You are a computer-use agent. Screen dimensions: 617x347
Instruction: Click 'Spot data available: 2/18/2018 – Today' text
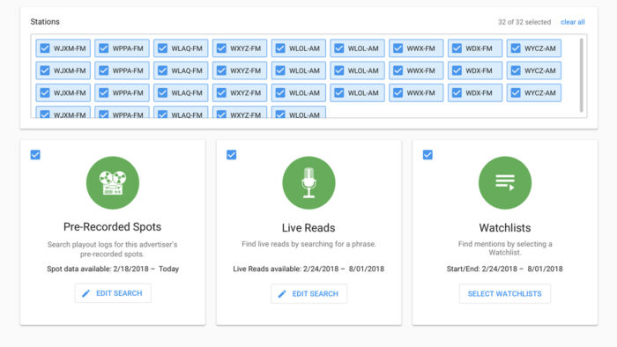click(113, 269)
